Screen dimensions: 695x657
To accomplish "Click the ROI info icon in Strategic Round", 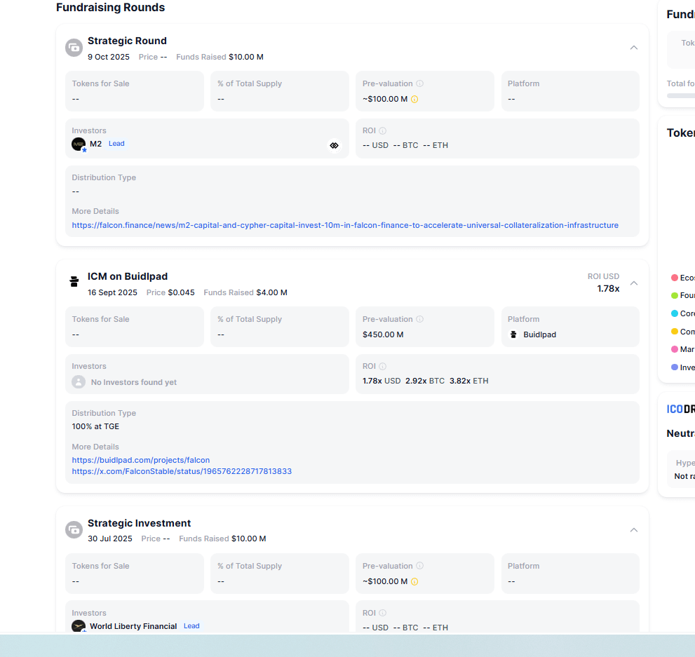I will click(383, 130).
